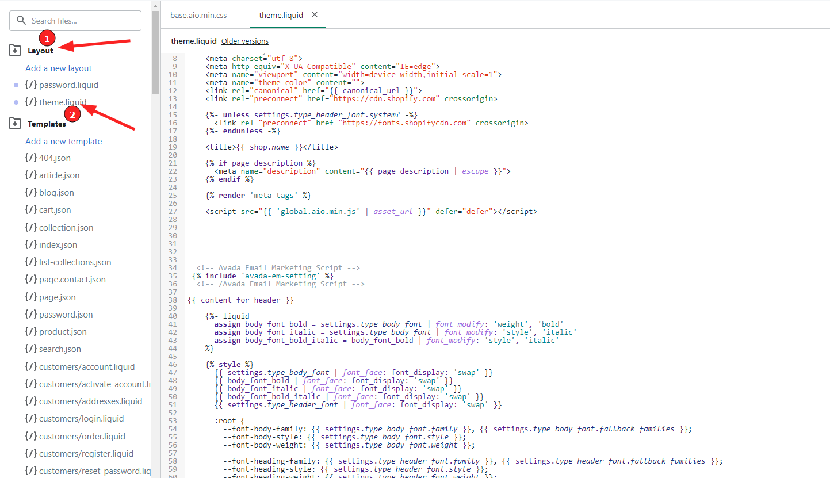
Task: Open password.liquid in the Layout folder
Action: 68,85
